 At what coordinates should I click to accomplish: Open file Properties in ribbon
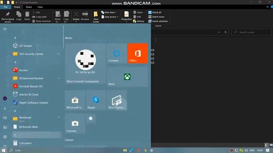coord(127,17)
